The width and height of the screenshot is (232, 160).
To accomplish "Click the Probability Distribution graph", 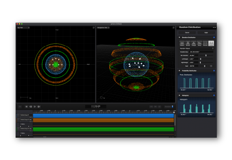I will [x=196, y=82].
